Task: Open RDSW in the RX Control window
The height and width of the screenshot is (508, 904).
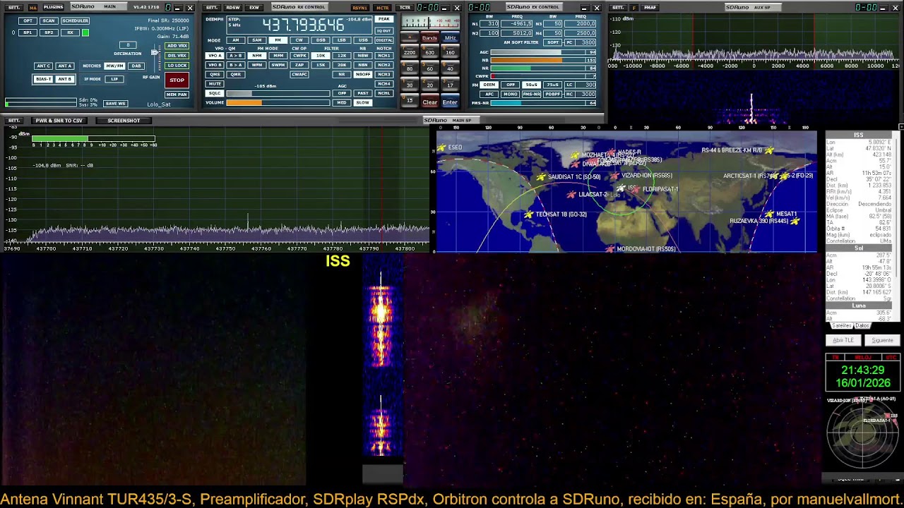Action: [233, 8]
